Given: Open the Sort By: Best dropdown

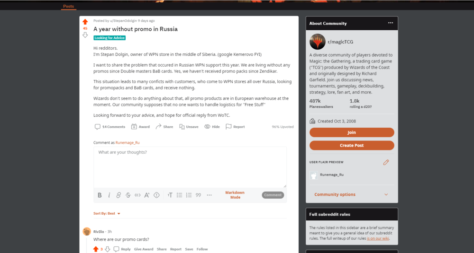Looking at the screenshot, I should coord(107,213).
